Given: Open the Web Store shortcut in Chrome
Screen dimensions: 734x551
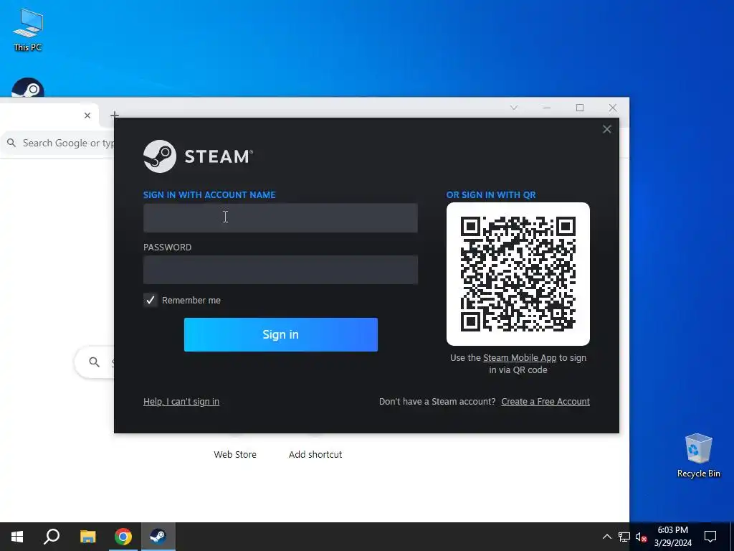Looking at the screenshot, I should 235,454.
